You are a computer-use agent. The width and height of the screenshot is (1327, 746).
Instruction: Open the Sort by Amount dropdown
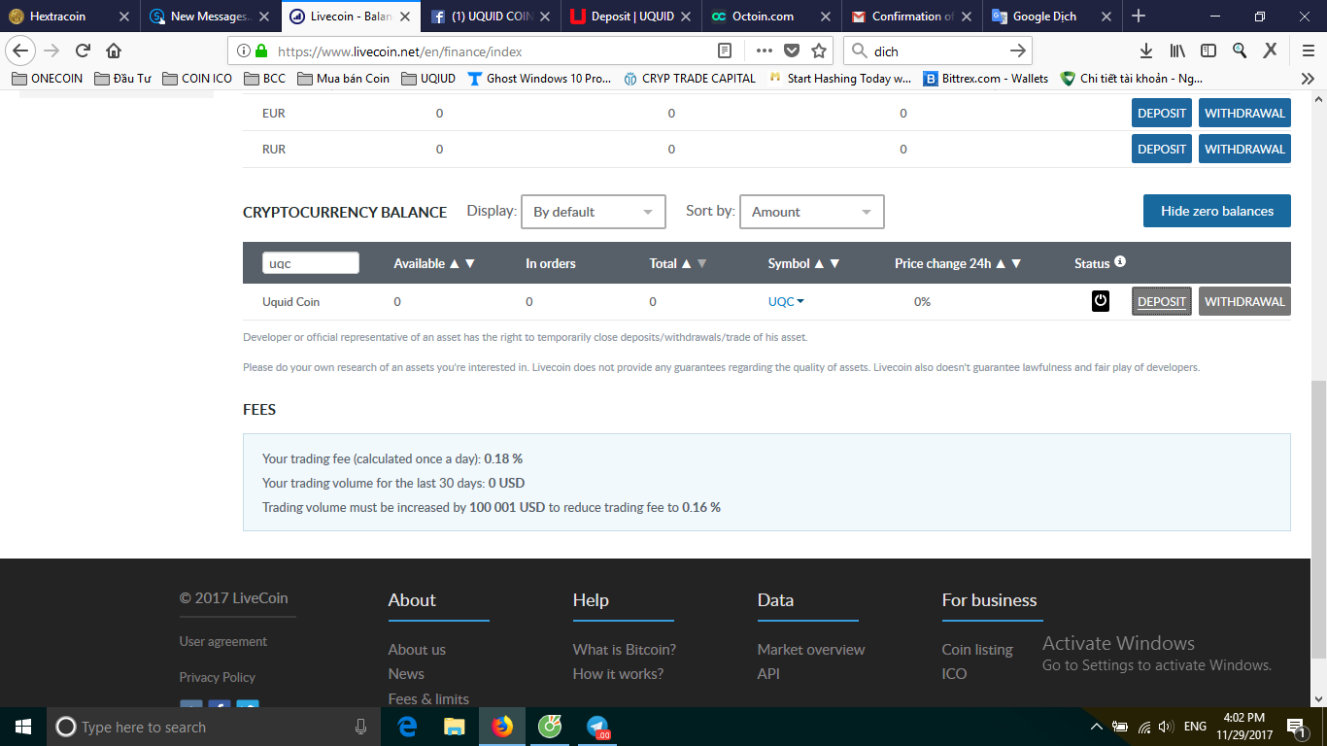coord(812,212)
